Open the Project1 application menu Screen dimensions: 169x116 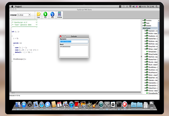(x=21, y=6)
